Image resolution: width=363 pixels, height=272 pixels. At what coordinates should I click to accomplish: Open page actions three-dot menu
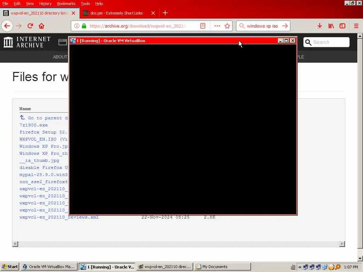[217, 26]
